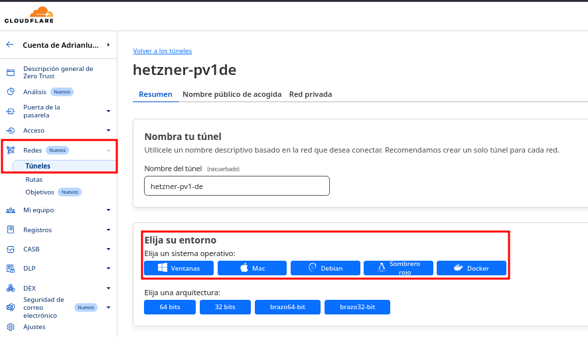Screen dimensions: 588x337
Task: Expand the DEX menu arrow
Action: (108, 289)
